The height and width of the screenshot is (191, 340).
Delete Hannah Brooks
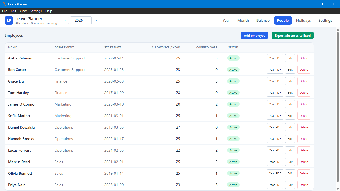tap(304, 139)
